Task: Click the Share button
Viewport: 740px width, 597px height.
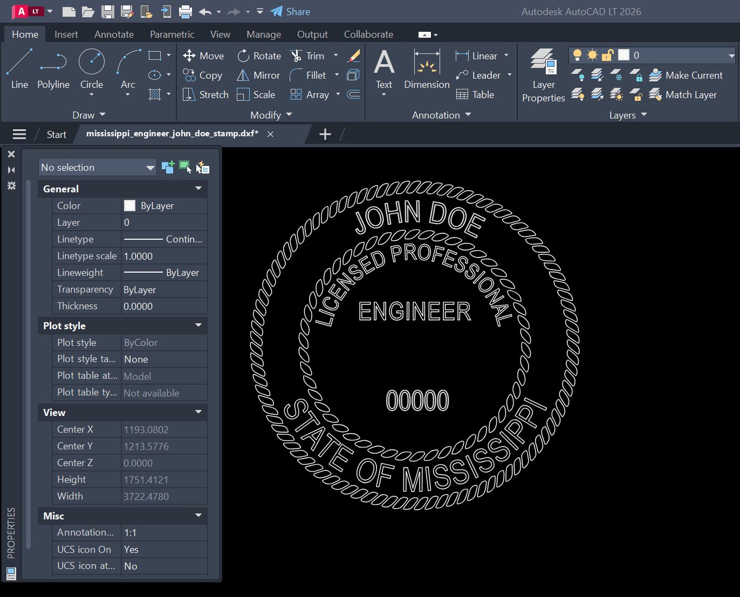Action: (x=290, y=11)
